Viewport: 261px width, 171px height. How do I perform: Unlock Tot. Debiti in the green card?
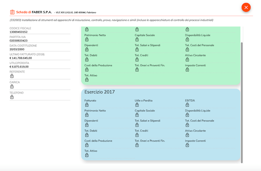point(87,60)
